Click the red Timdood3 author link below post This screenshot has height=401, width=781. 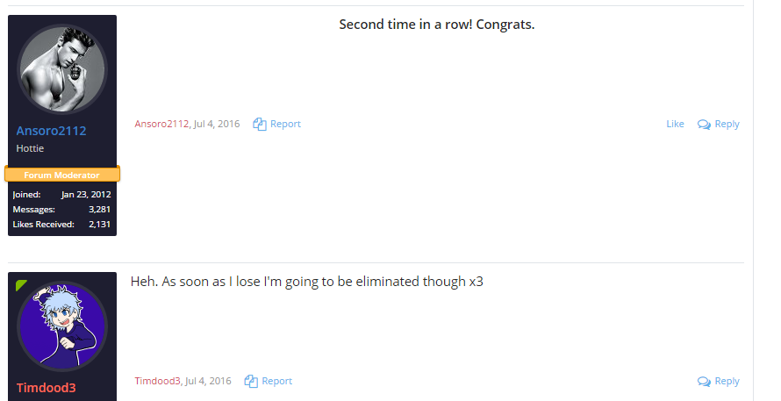pos(157,381)
